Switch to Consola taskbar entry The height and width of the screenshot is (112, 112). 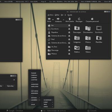tap(92, 111)
